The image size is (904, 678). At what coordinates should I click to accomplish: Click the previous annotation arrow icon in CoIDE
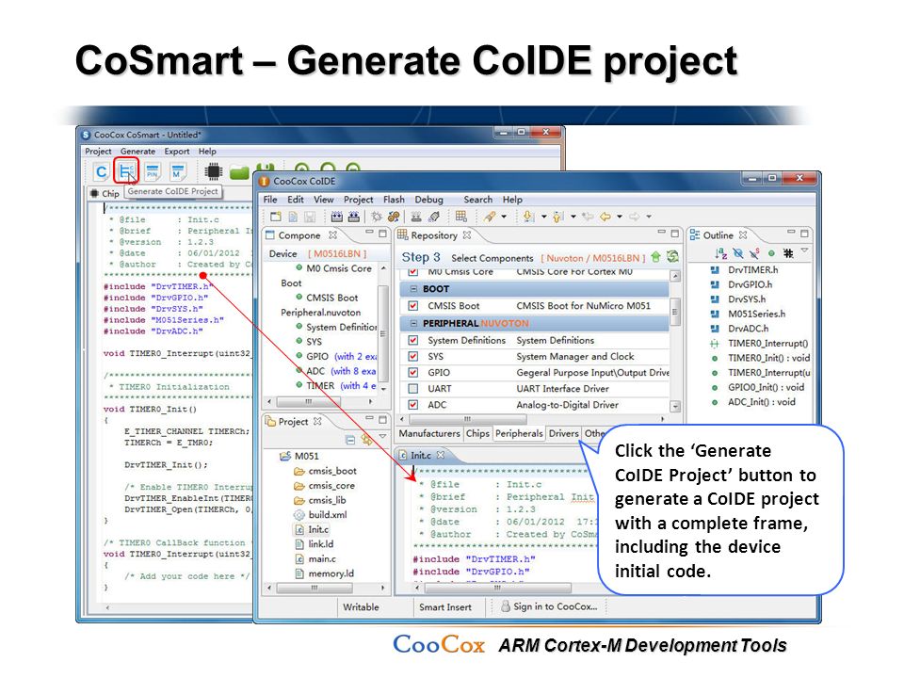(558, 217)
